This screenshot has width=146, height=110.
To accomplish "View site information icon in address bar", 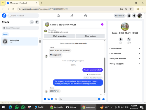I will [x=20, y=9].
